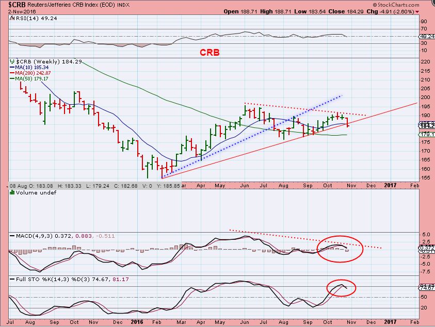Click the Open 188.71 value
The width and height of the screenshot is (435, 327).
click(x=240, y=12)
